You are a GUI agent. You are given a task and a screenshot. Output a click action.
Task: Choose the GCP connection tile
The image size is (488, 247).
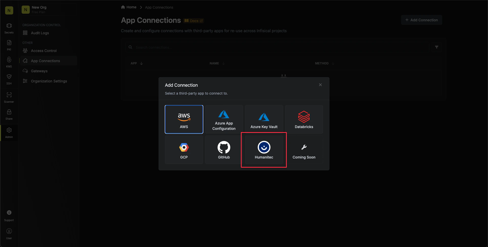click(184, 150)
